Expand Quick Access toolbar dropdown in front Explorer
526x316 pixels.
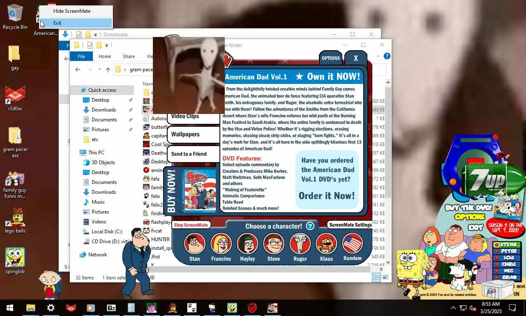pyautogui.click(x=106, y=45)
